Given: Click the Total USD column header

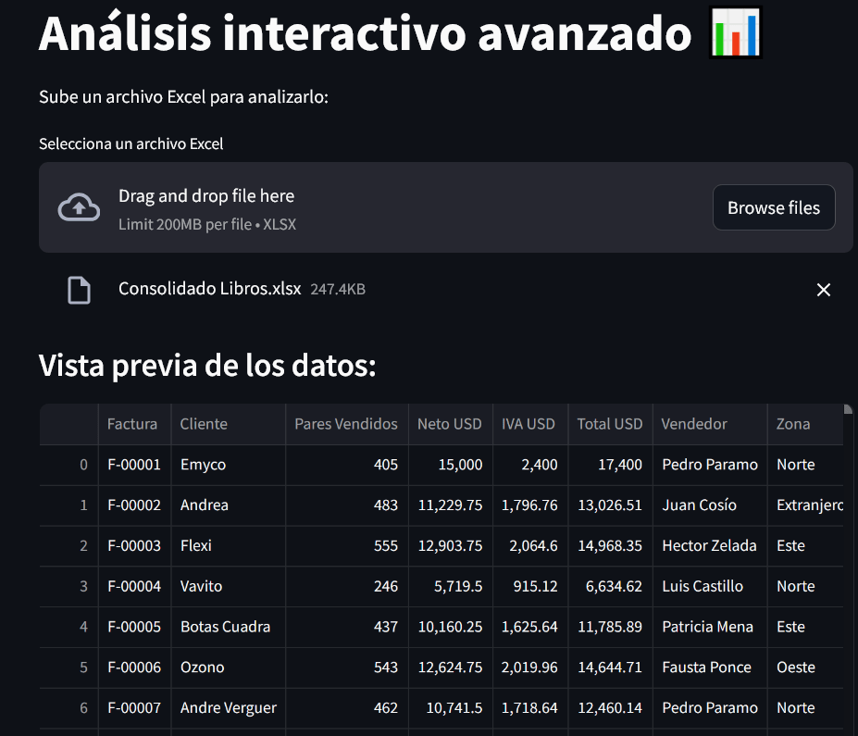Looking at the screenshot, I should pos(610,424).
